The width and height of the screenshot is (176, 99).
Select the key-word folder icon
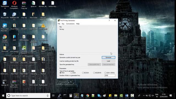pyautogui.click(x=24, y=61)
